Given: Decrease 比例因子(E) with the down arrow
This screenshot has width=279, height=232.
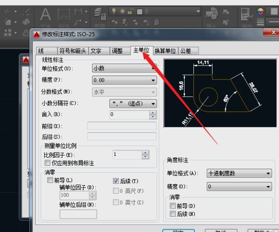Looking at the screenshot, I should click(146, 157).
